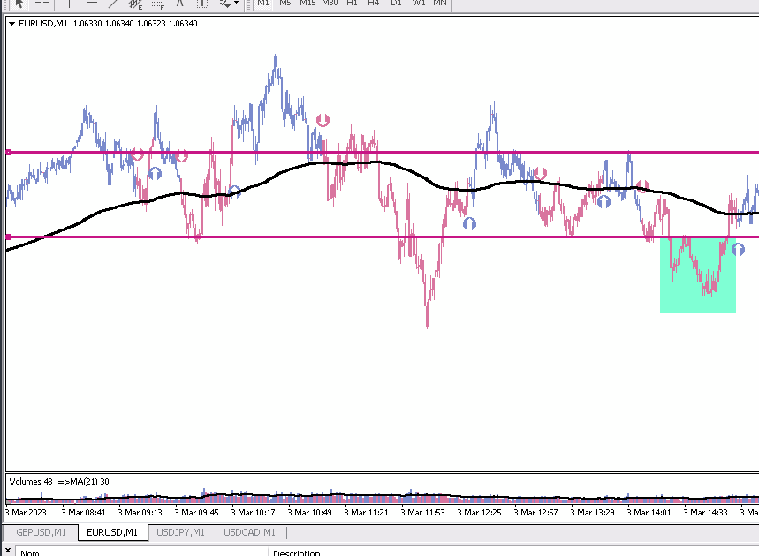The height and width of the screenshot is (556, 759).
Task: Choose the horizontal line drawing tool
Action: pos(92,3)
